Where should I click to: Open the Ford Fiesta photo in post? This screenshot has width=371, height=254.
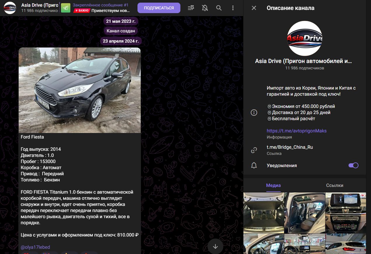[80, 90]
